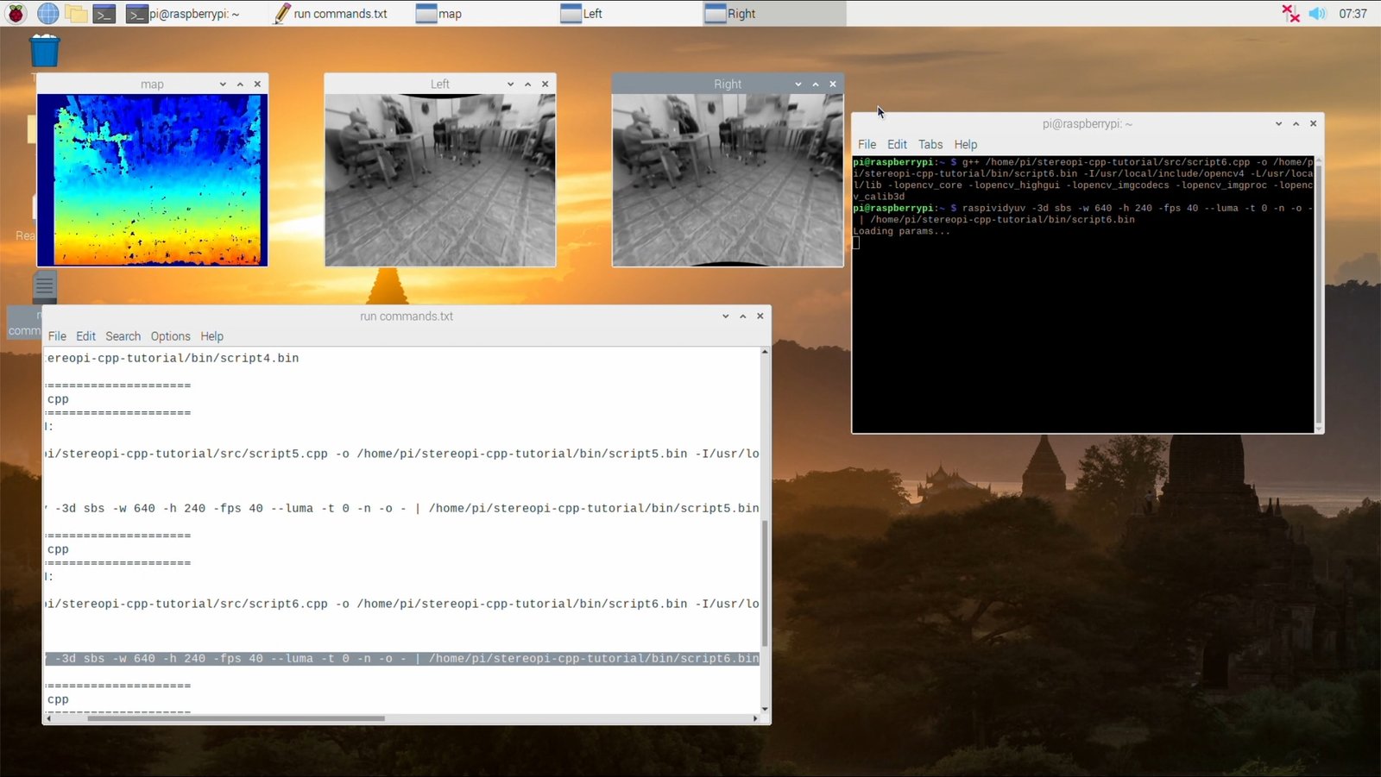Open the trash bin on the desktop

(x=44, y=50)
